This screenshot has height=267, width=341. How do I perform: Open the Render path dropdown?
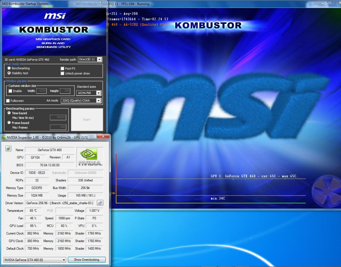(90, 59)
